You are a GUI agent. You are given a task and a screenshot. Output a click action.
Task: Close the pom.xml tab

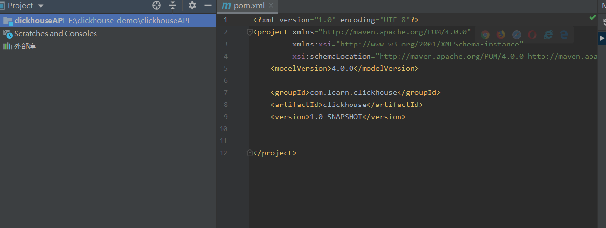point(271,6)
